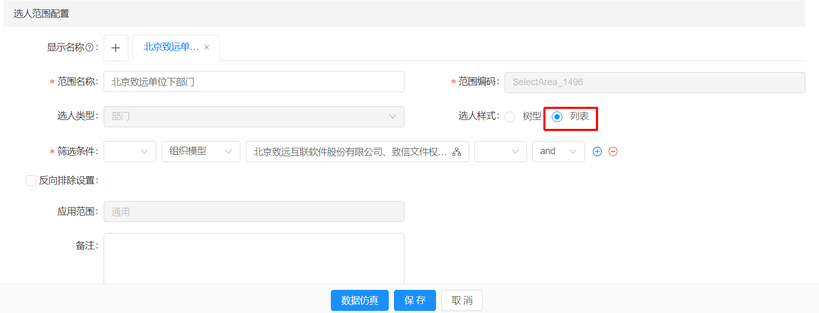This screenshot has width=819, height=313.
Task: Click the 范围编码 SelectArea_1496 field
Action: point(655,83)
